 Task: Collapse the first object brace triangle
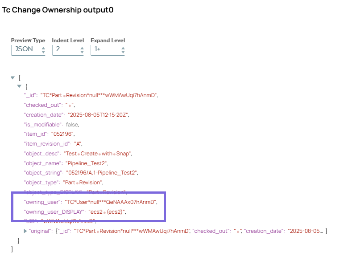coord(19,86)
